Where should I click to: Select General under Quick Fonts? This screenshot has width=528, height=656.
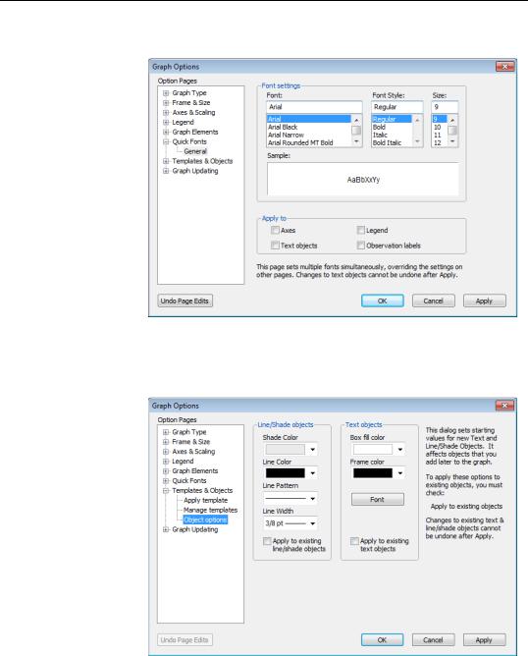click(x=195, y=151)
